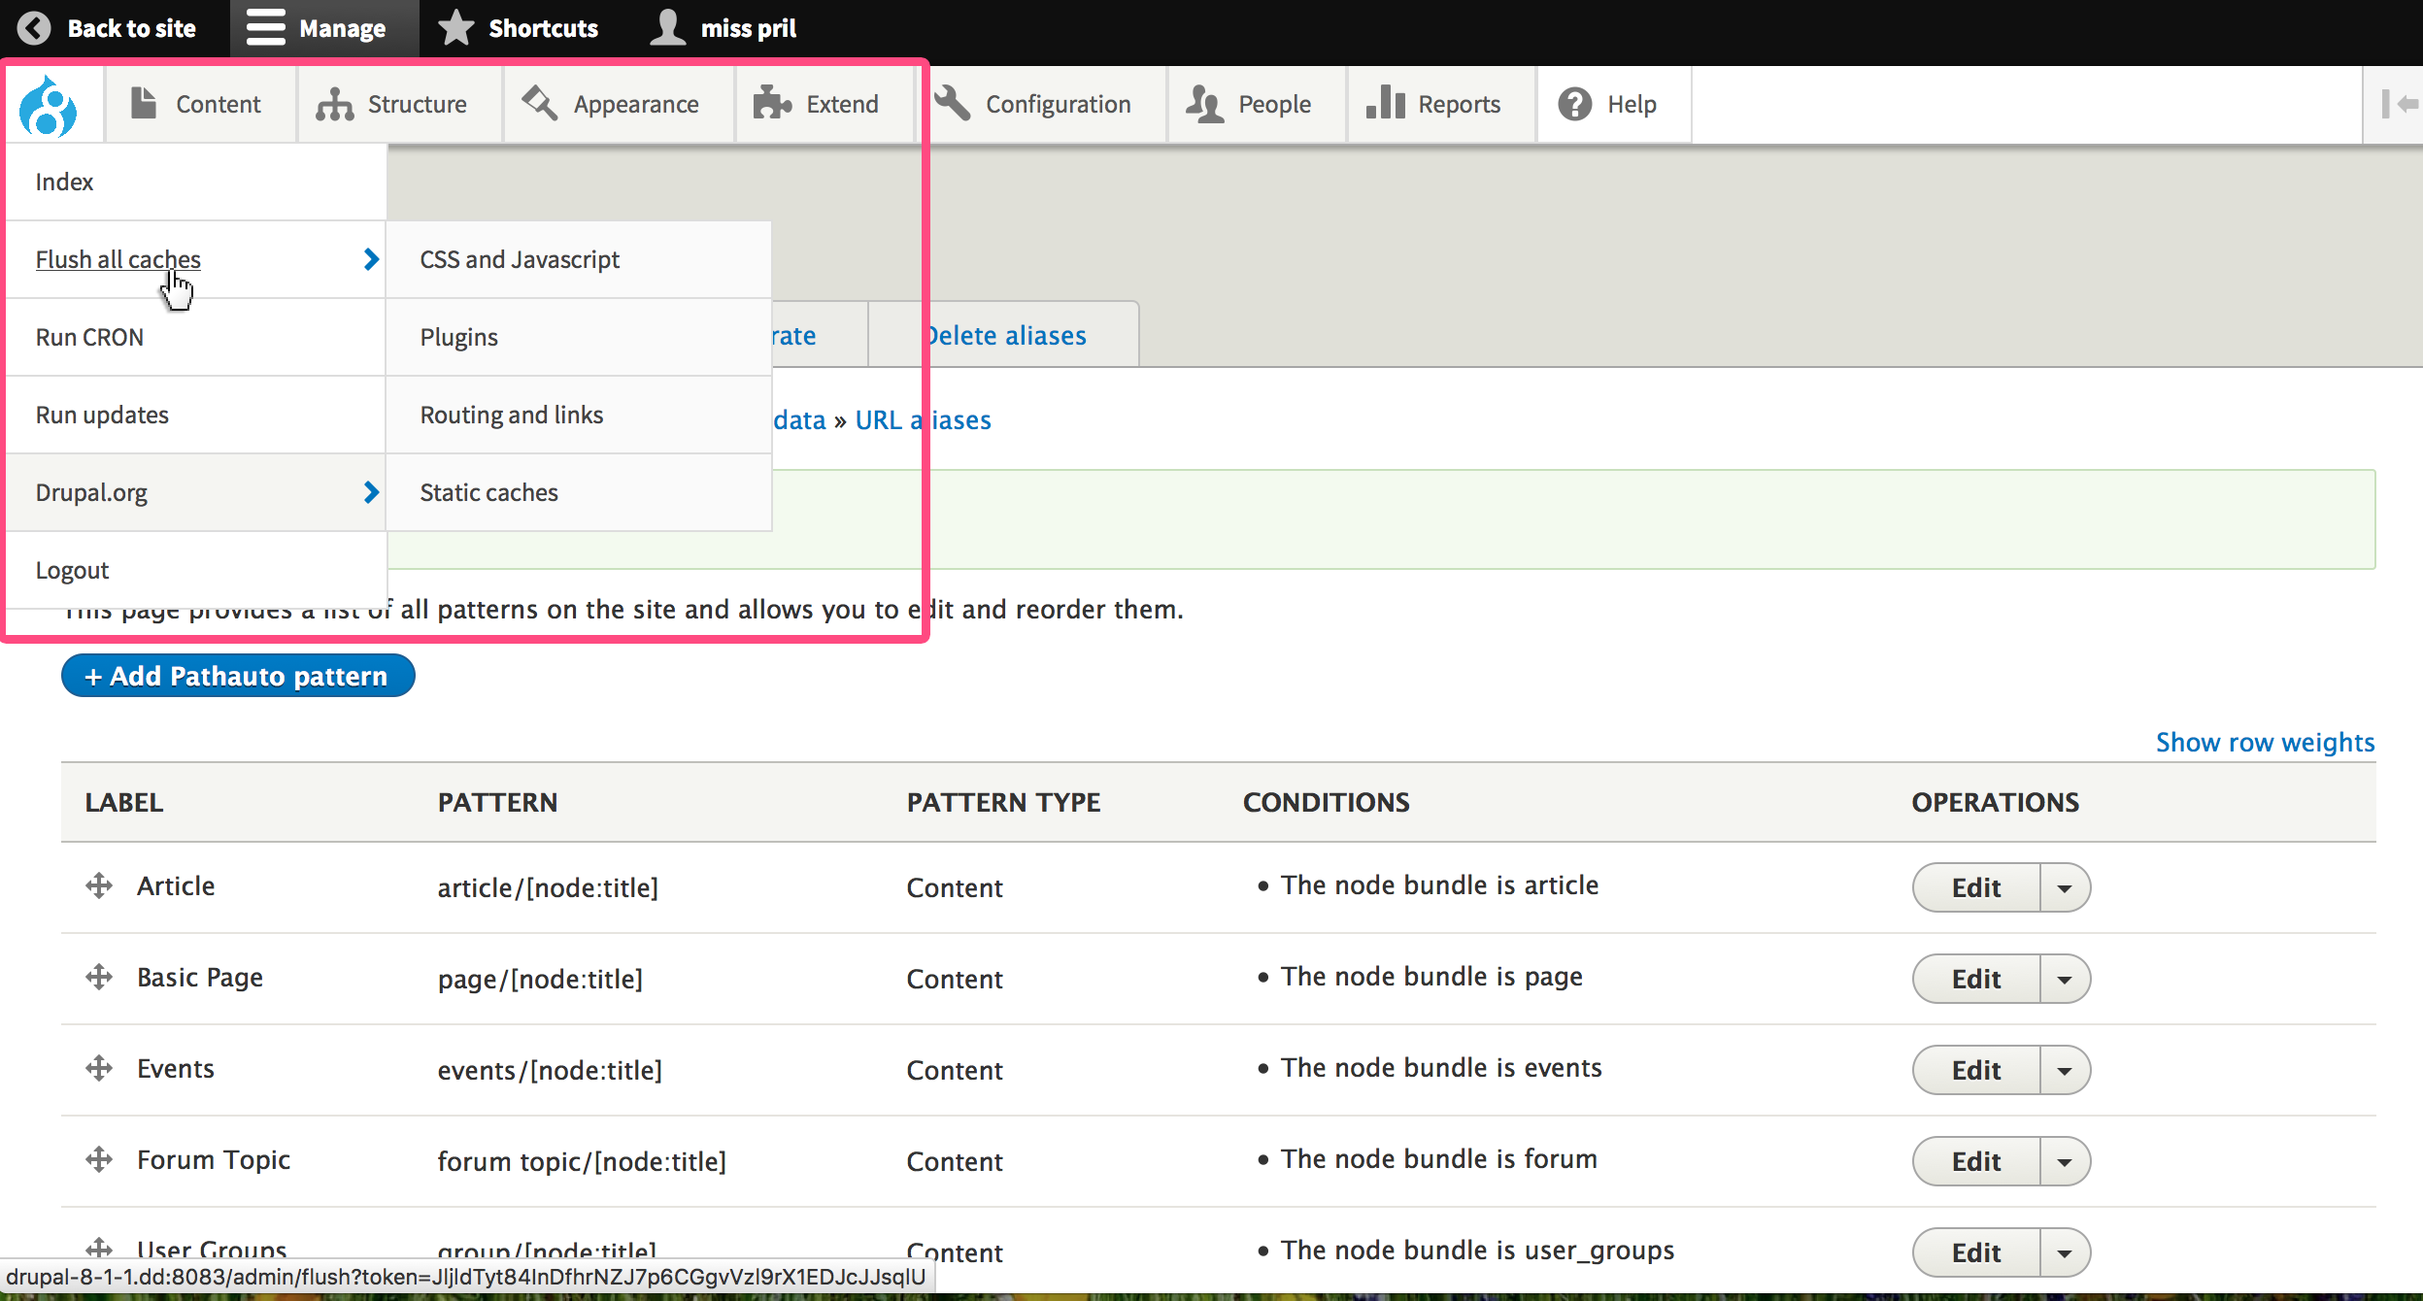This screenshot has height=1301, width=2423.
Task: Grab the drag handle for Forum Topic row
Action: [x=99, y=1159]
